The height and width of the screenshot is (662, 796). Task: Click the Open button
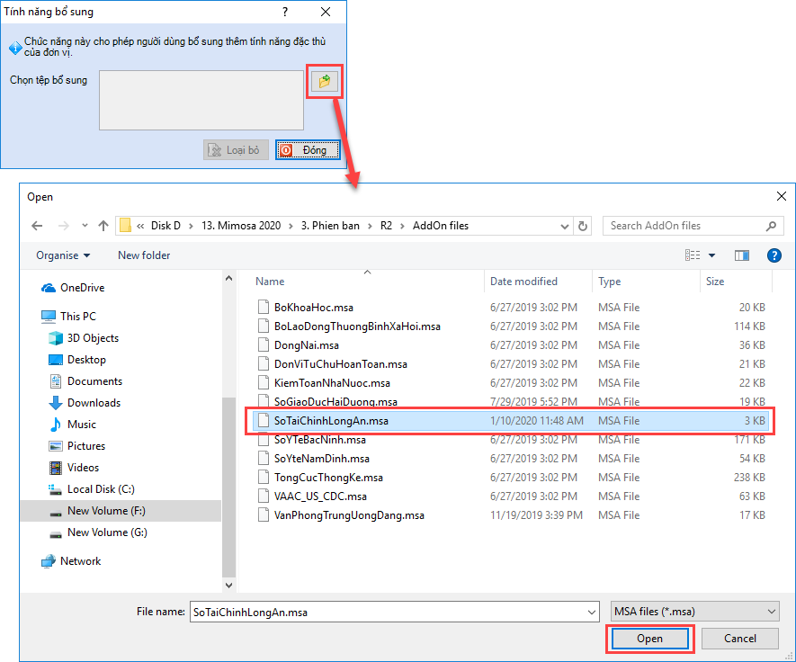(x=649, y=639)
